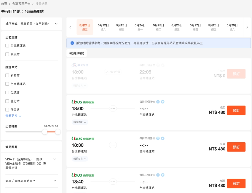This screenshot has height=193, width=252.
Task: Click the next dates arrow
Action: point(247,27)
